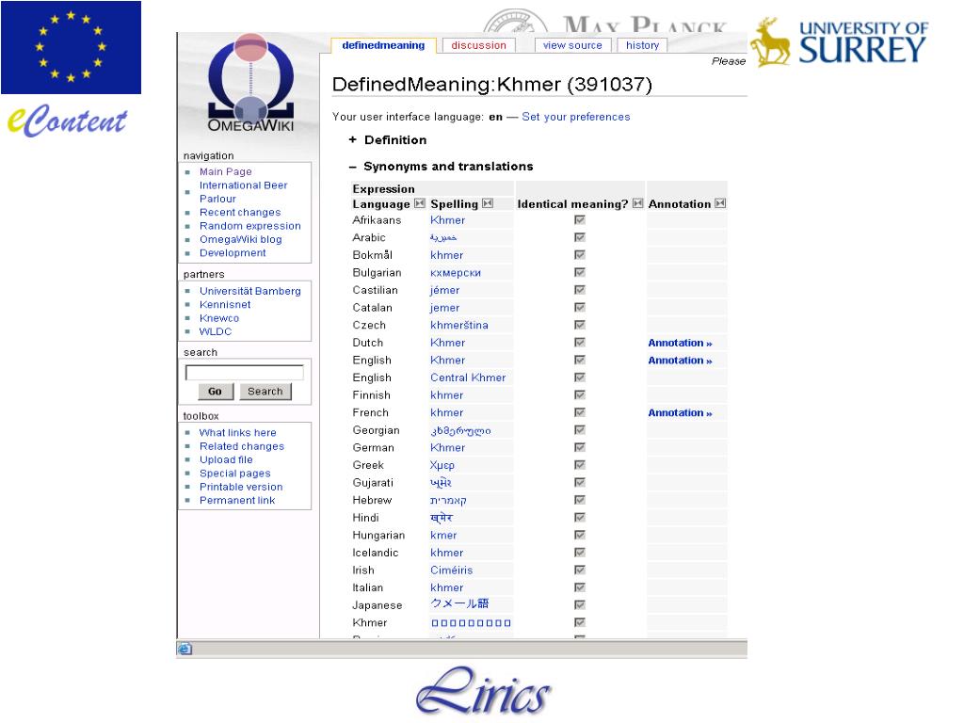Image resolution: width=964 pixels, height=723 pixels.
Task: Click the Language column sort icon
Action: pyautogui.click(x=419, y=203)
